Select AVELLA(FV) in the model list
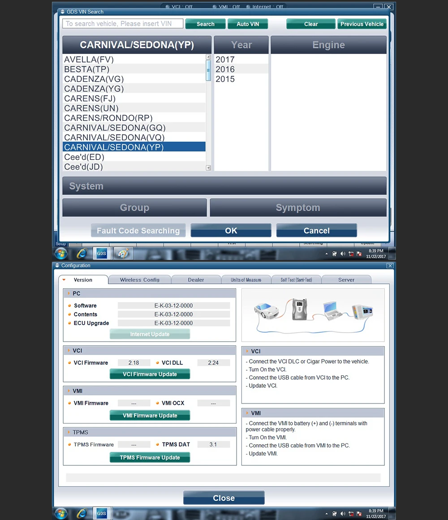Image resolution: width=448 pixels, height=520 pixels. coord(134,59)
